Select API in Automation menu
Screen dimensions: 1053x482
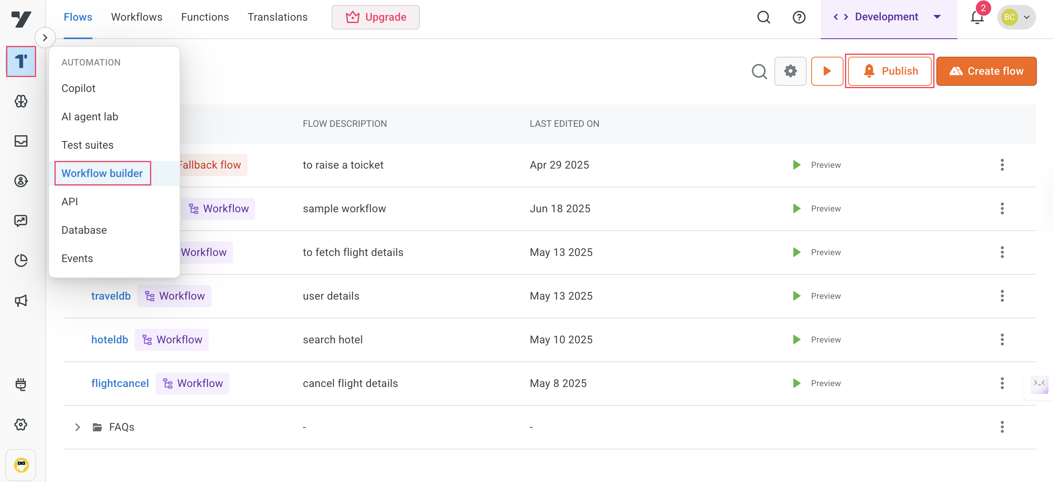coord(114,202)
